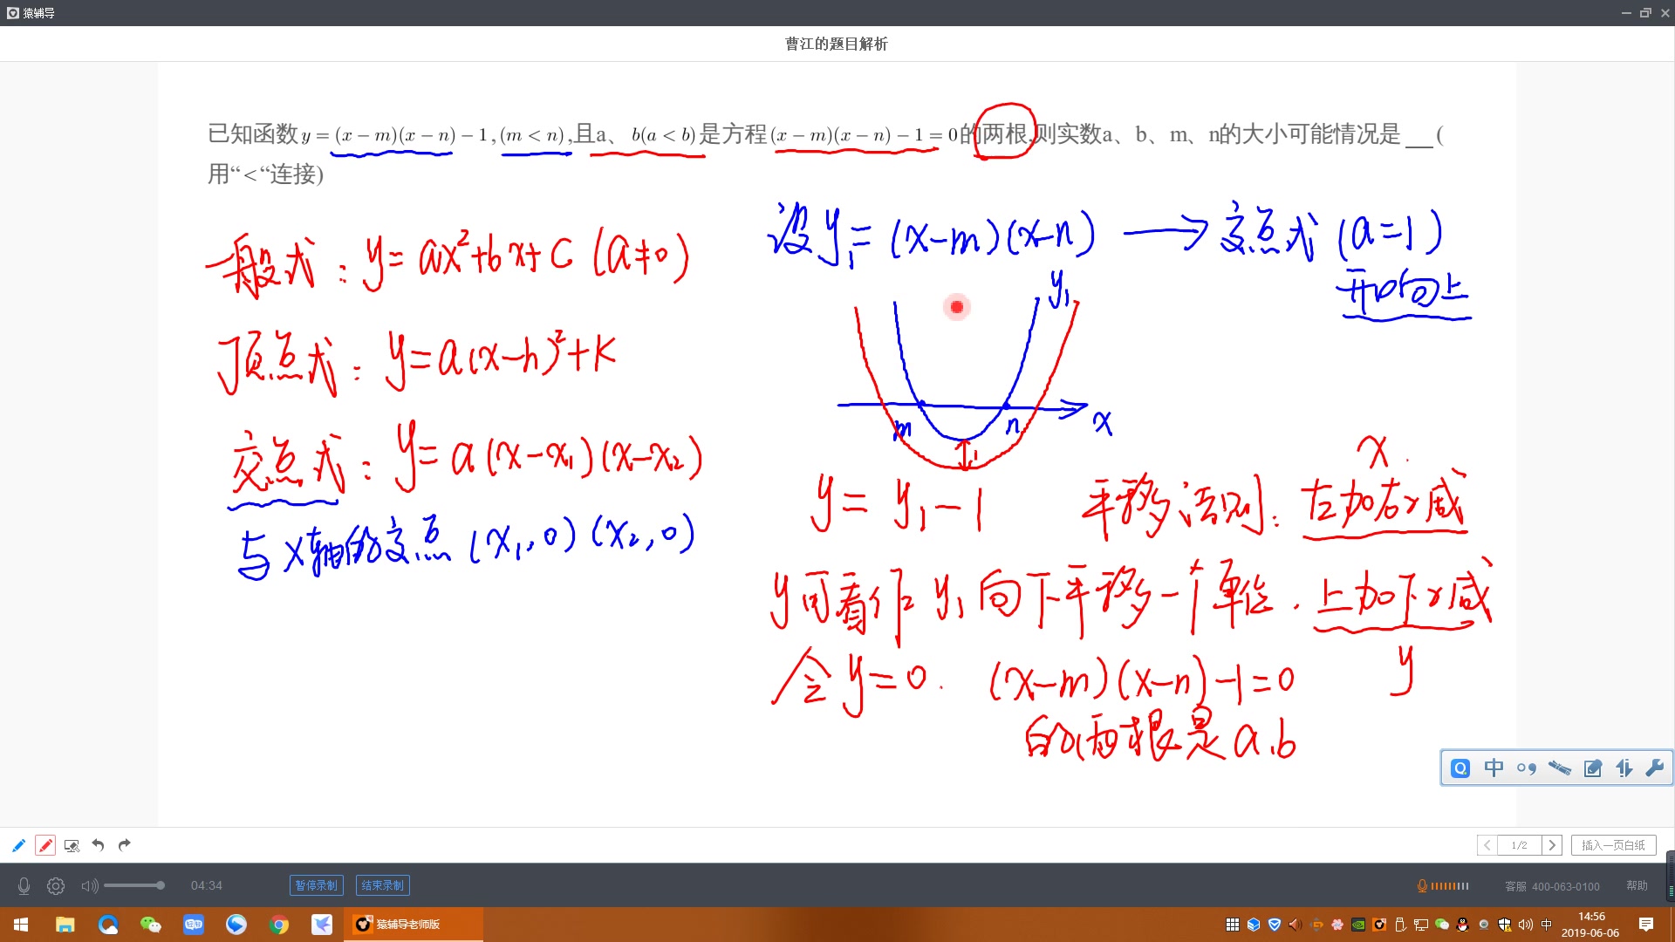Open recording settings gear

click(x=55, y=885)
